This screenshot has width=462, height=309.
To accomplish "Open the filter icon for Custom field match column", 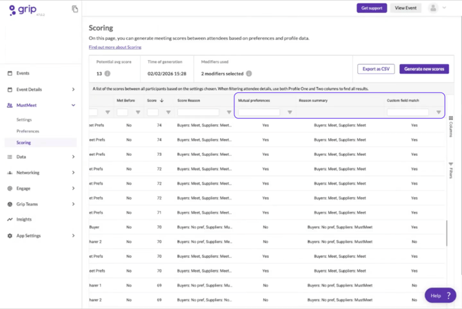I will 439,112.
